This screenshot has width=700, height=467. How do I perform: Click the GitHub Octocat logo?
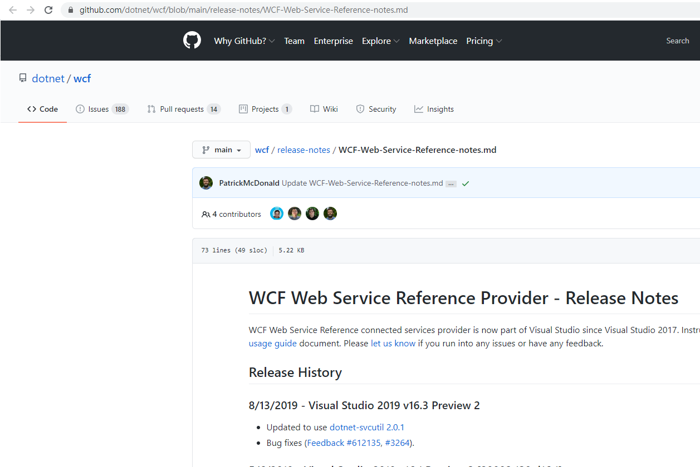pos(192,41)
